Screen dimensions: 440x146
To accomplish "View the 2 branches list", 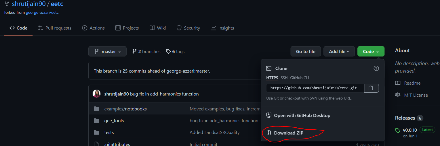I will coord(146,51).
